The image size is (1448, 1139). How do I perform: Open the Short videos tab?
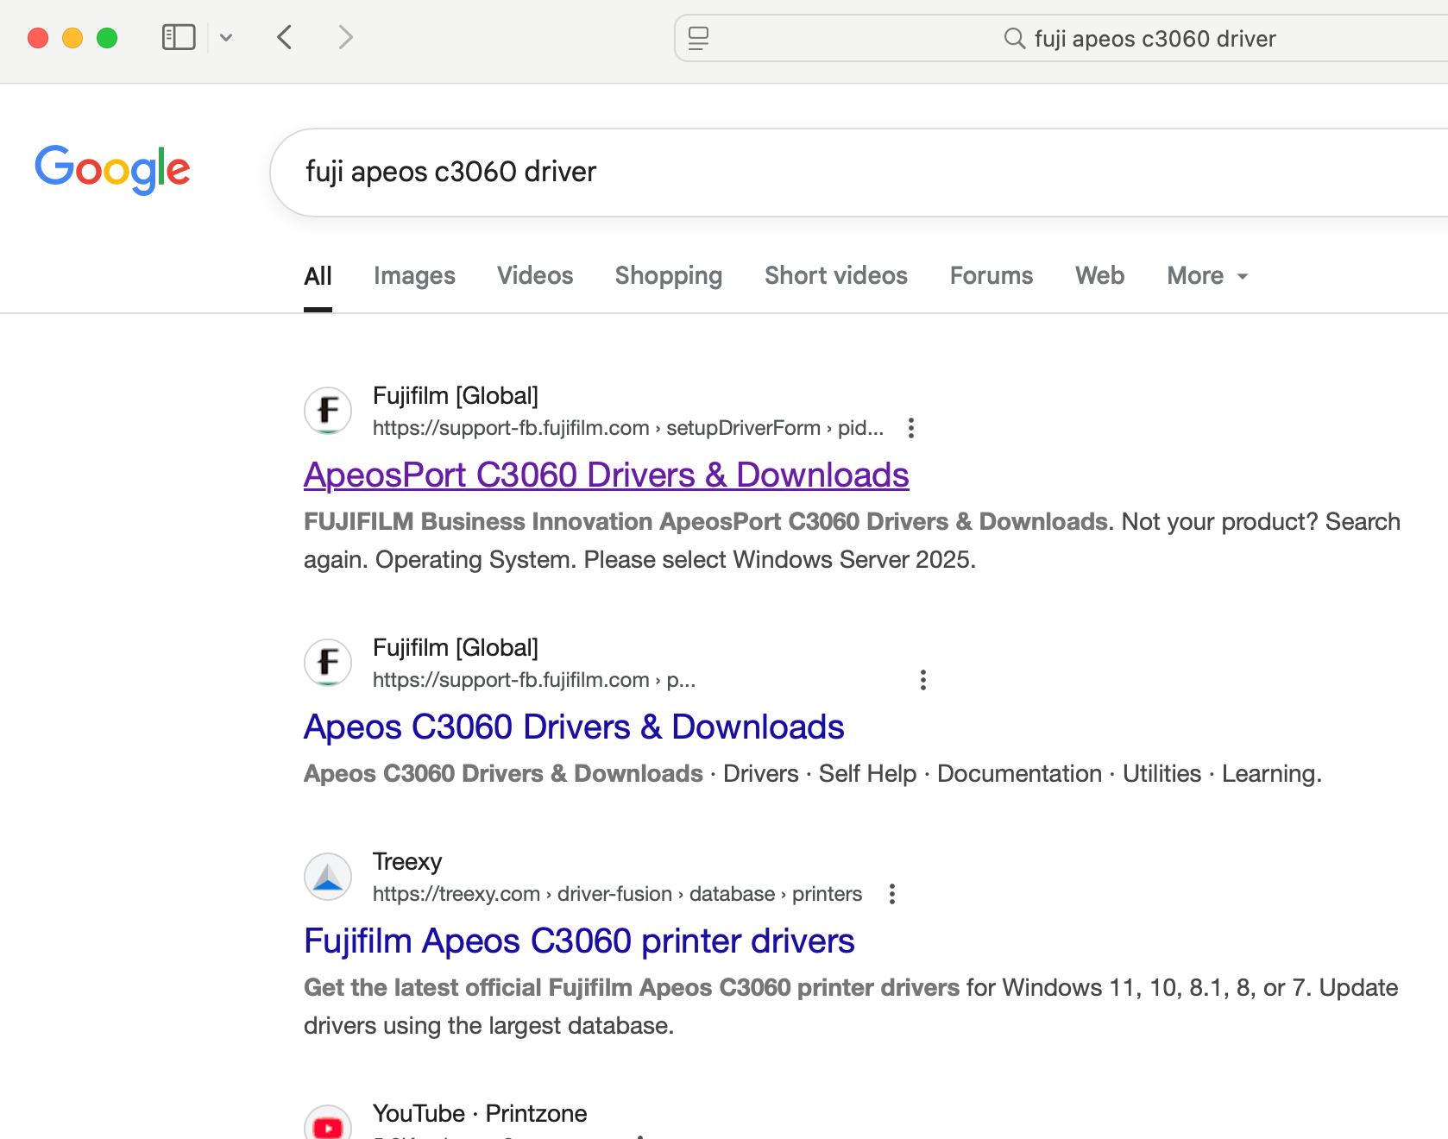tap(836, 276)
